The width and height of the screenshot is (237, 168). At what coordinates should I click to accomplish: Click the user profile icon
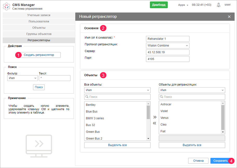click(x=219, y=5)
